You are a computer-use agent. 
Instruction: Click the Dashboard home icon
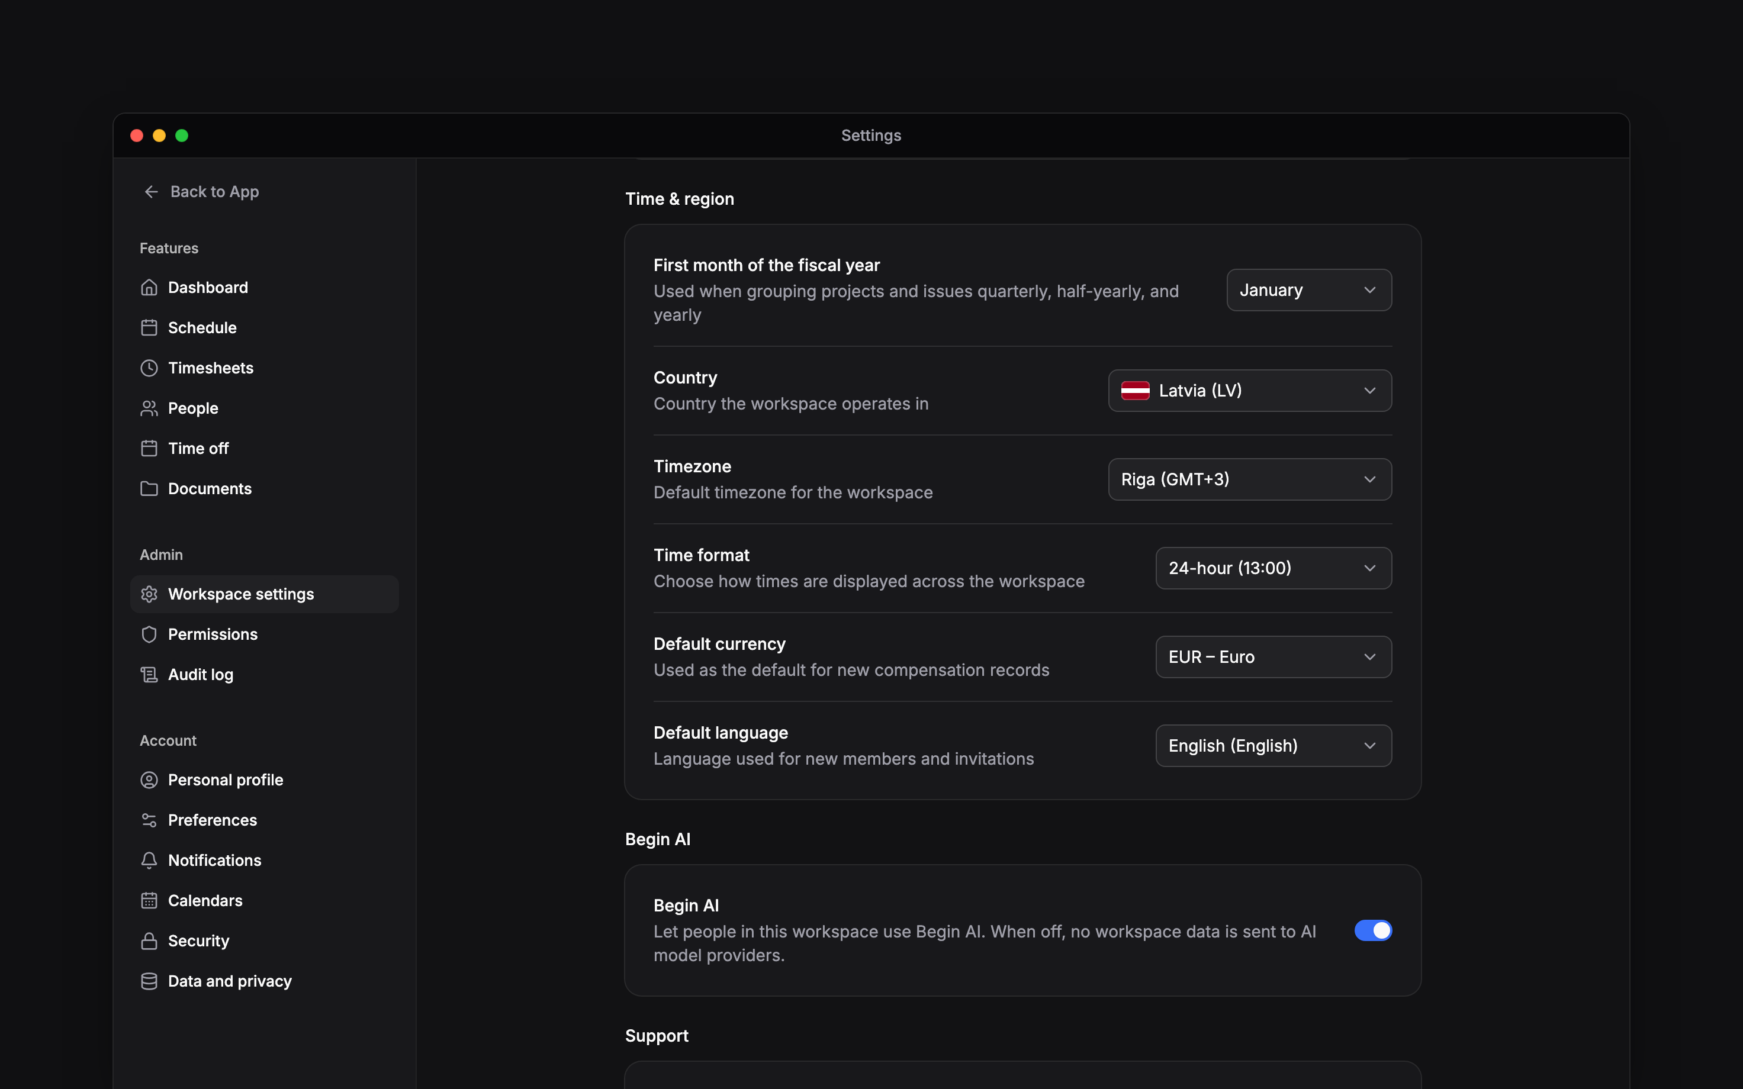click(149, 288)
